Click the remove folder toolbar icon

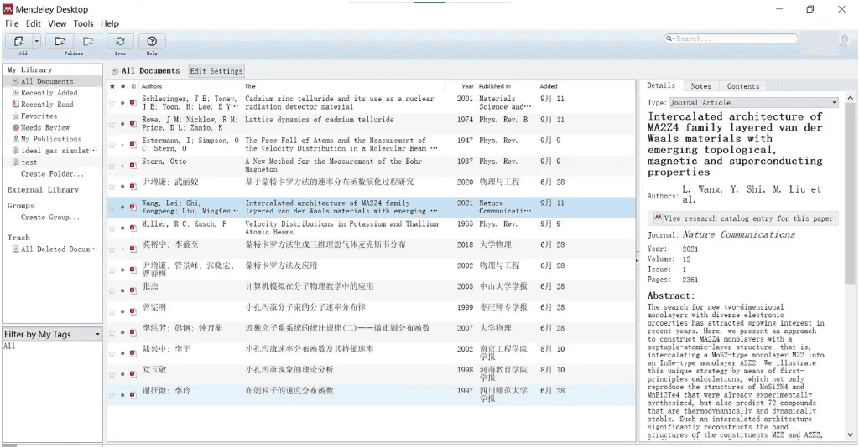(x=87, y=42)
